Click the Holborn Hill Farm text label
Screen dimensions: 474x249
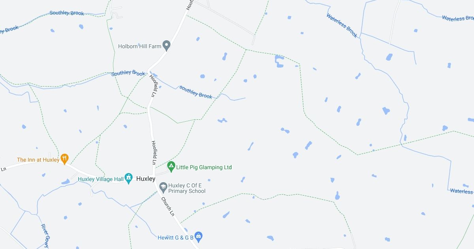(x=140, y=46)
